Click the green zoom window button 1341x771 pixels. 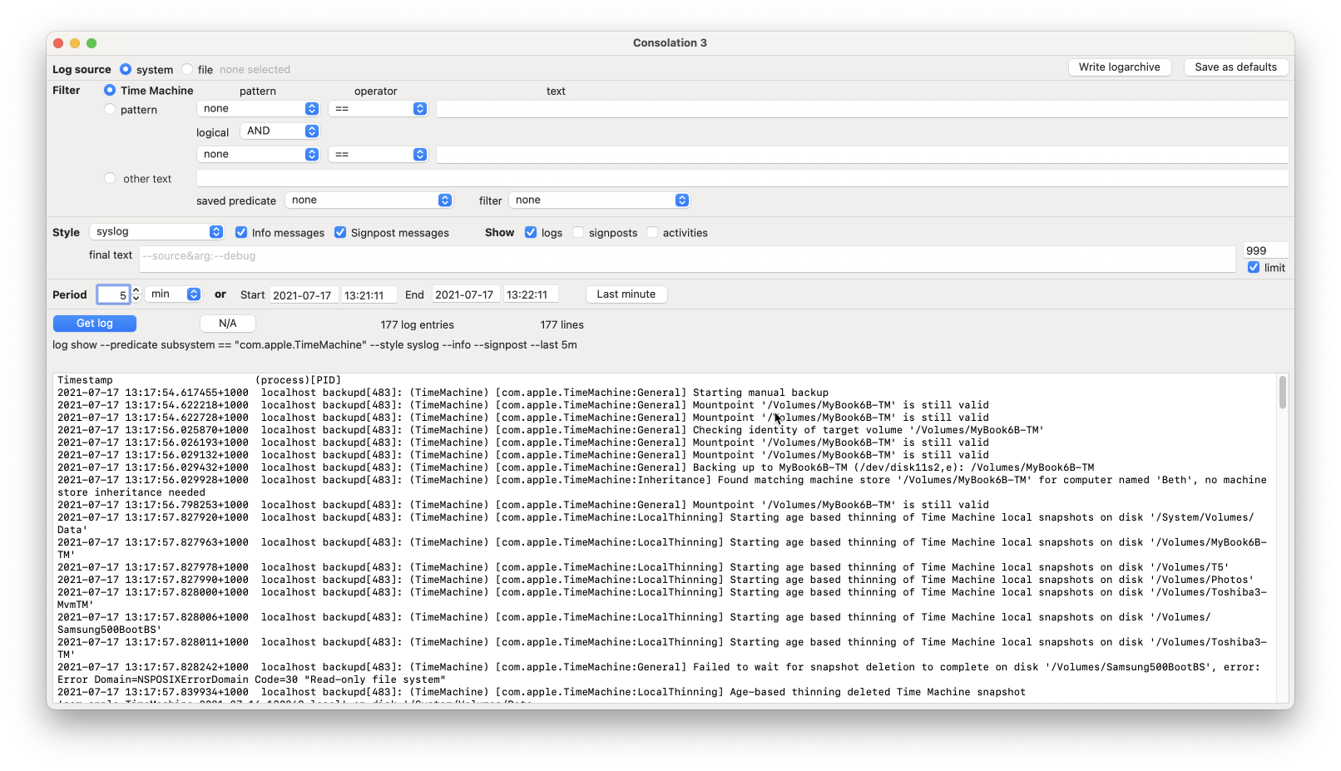tap(92, 43)
